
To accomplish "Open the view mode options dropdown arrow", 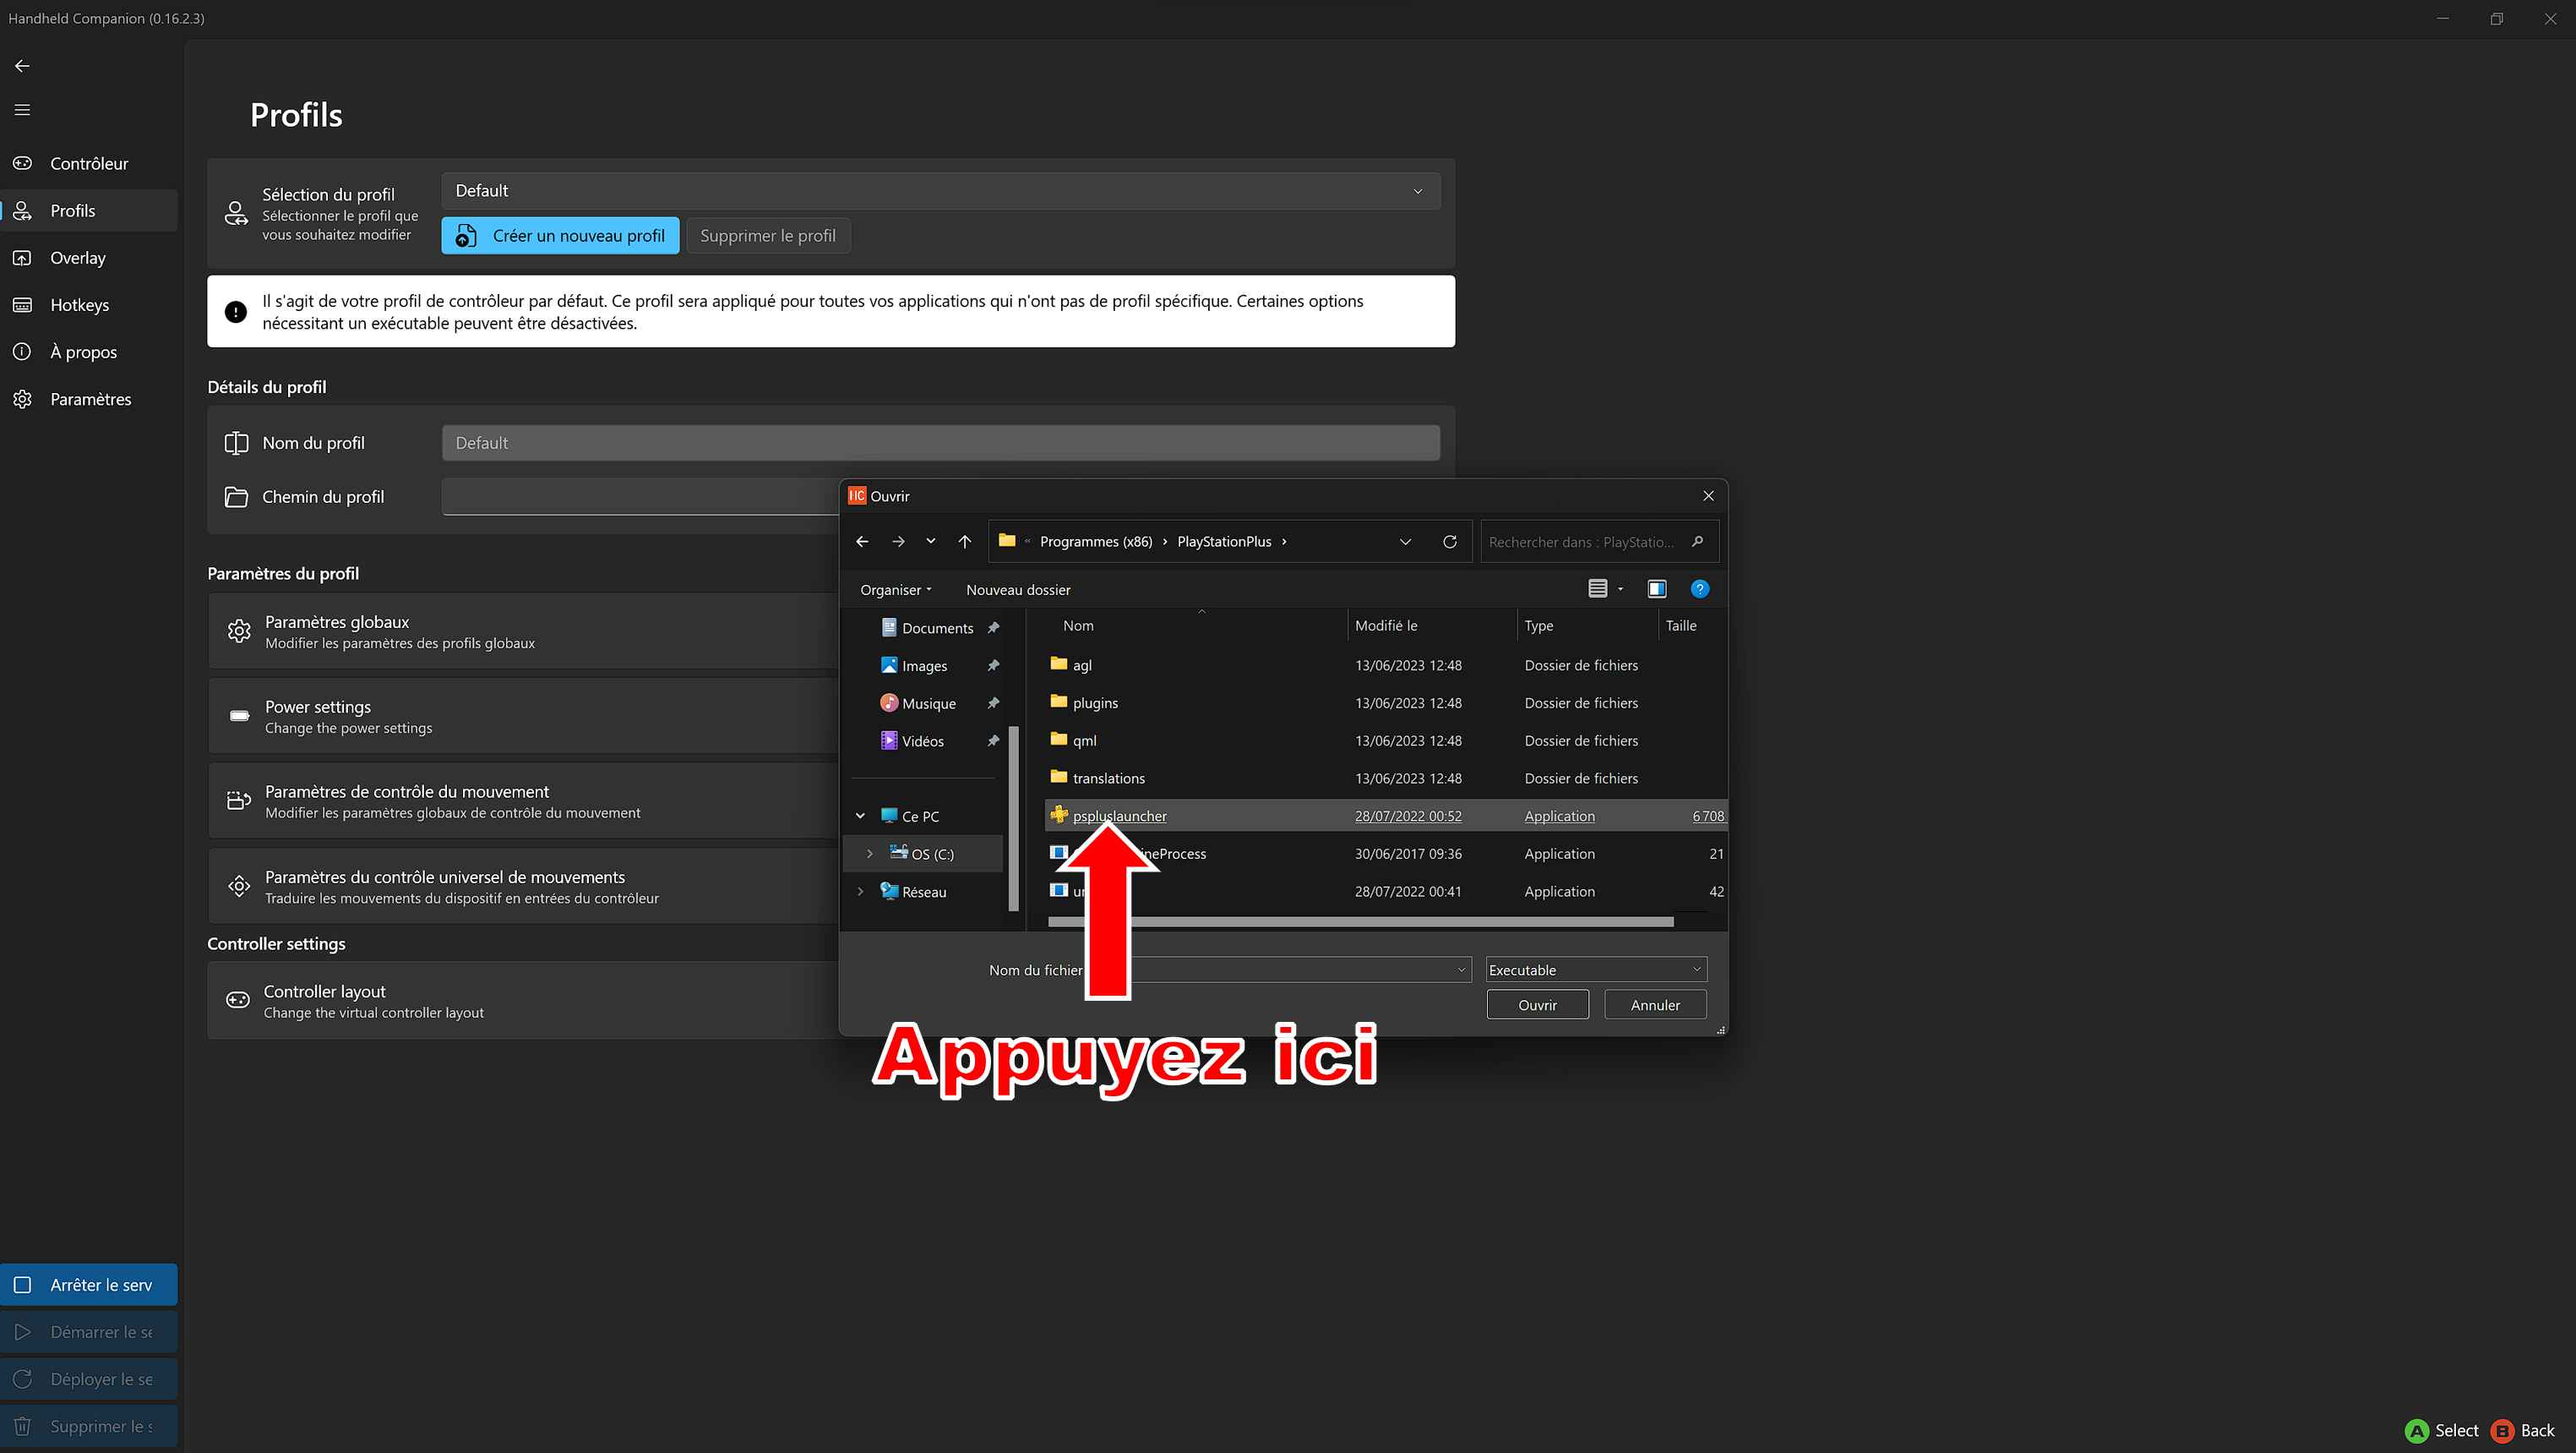I will [x=1620, y=589].
